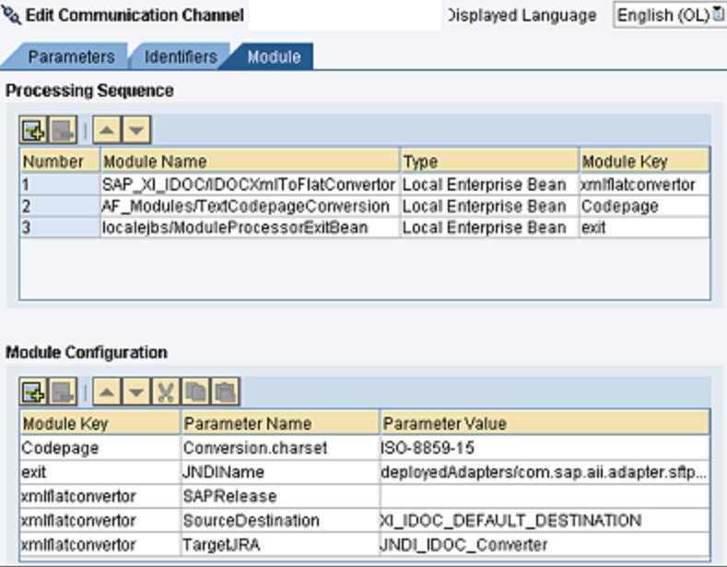Click exit key in Module Configuration
This screenshot has height=567, width=727.
pyautogui.click(x=100, y=472)
